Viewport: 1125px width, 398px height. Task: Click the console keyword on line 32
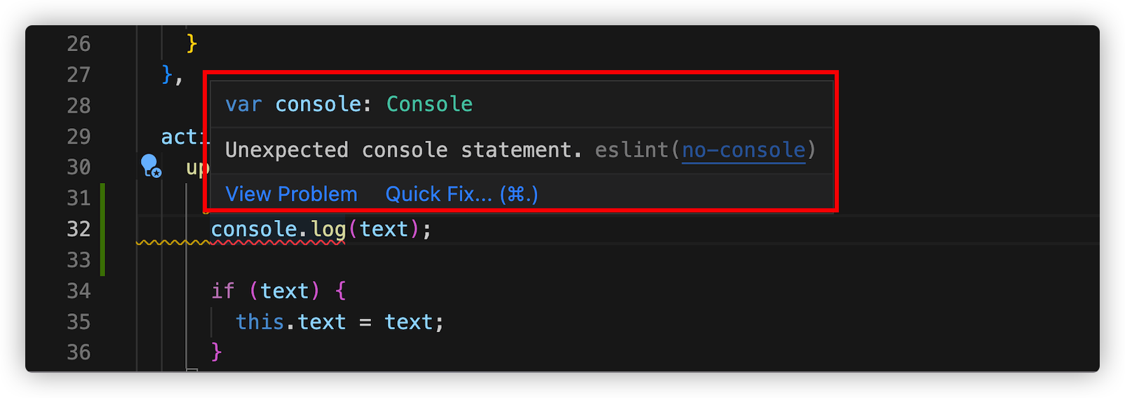(254, 229)
